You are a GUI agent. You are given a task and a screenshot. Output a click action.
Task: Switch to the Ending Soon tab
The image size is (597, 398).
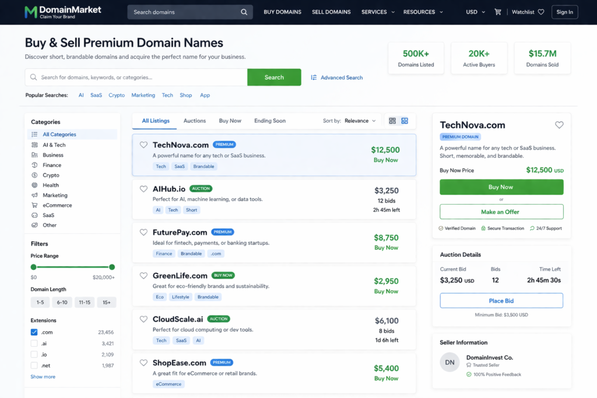coord(270,121)
